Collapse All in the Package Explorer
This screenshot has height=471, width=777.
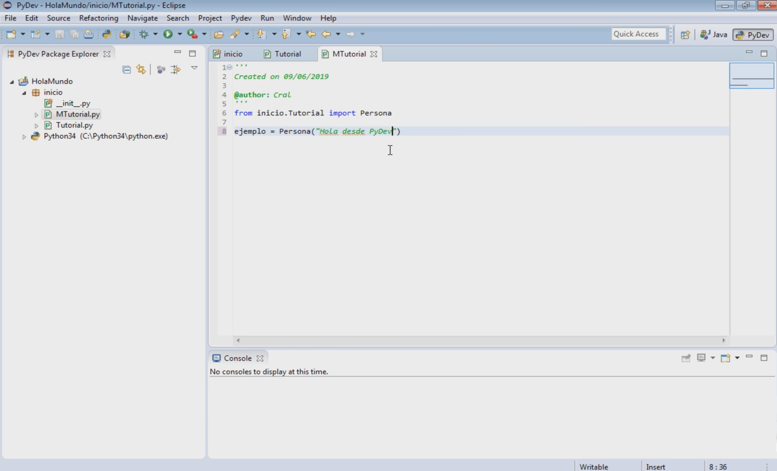coord(126,69)
